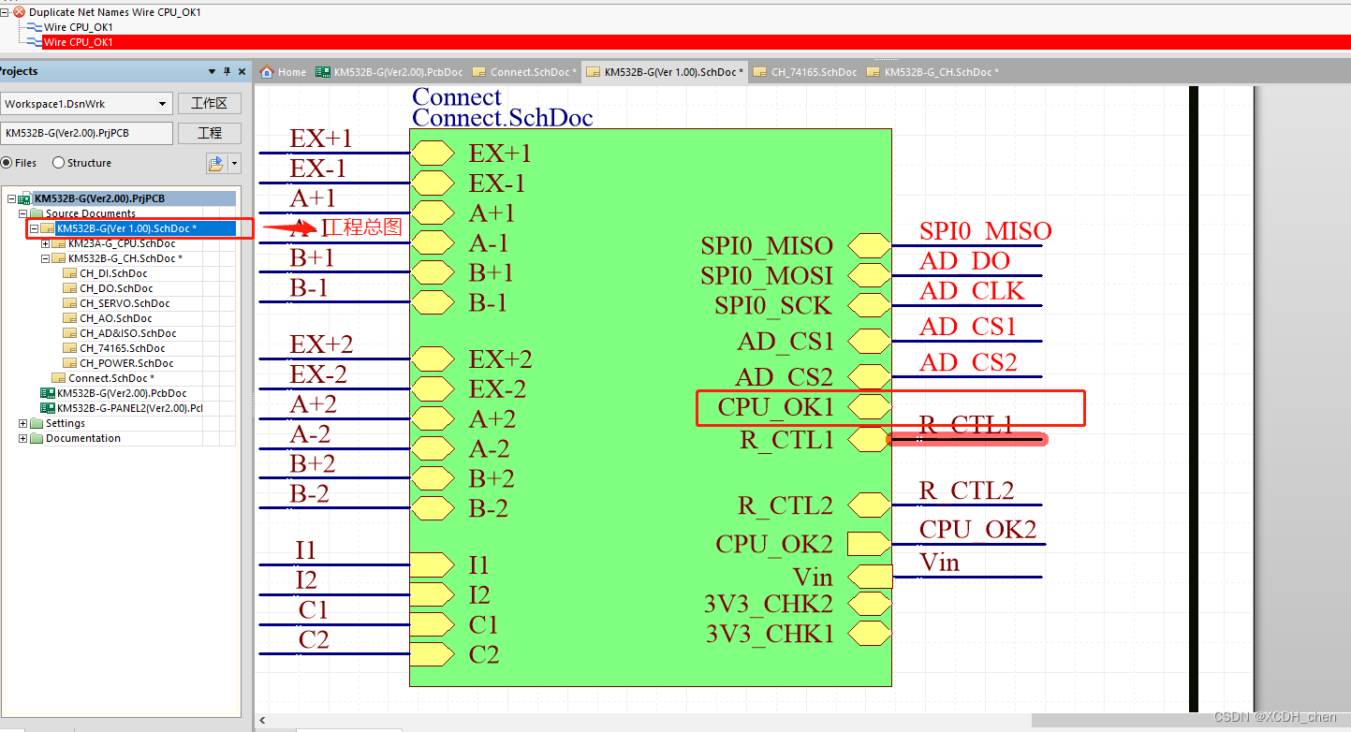1351x732 pixels.
Task: Open the Workspace1.DsnWrk dropdown
Action: pyautogui.click(x=160, y=103)
